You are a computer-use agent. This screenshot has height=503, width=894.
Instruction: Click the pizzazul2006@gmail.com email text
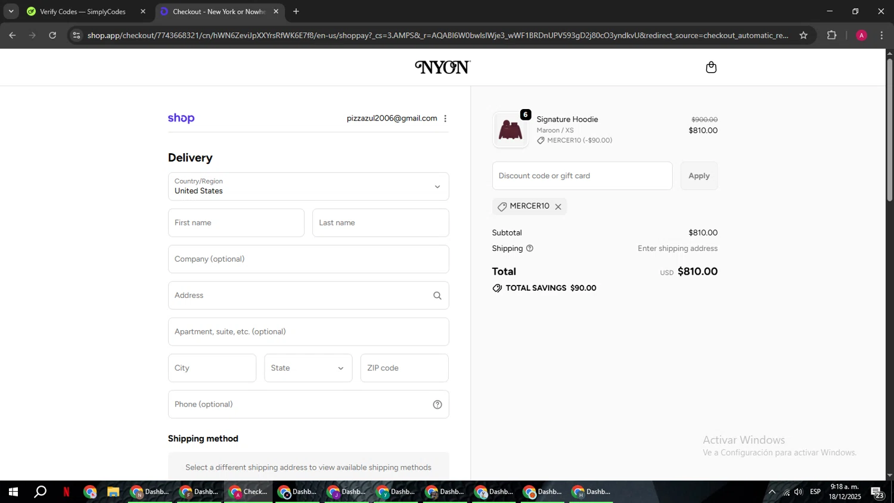point(392,119)
